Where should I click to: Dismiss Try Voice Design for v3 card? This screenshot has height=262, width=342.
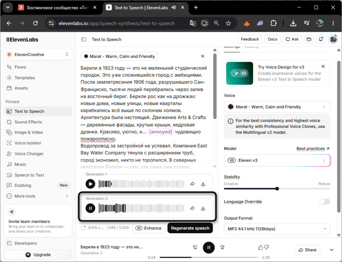click(323, 66)
